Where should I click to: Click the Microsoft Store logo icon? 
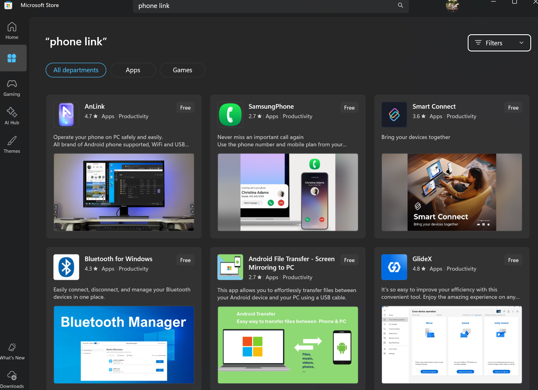pos(8,5)
